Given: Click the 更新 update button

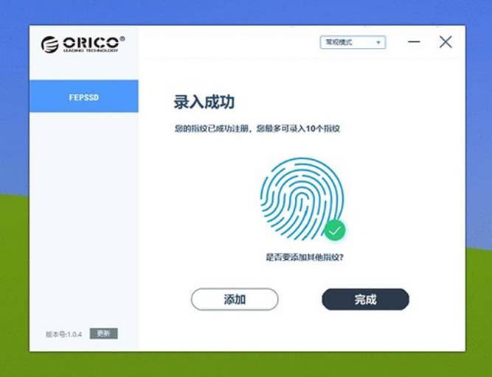Looking at the screenshot, I should click(x=103, y=334).
